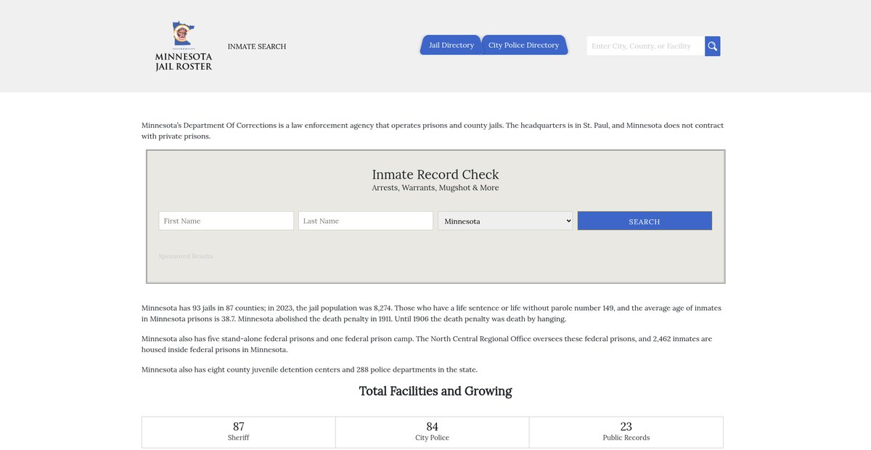Open the Inmate Search menu item
This screenshot has height=450, width=871.
(x=257, y=46)
